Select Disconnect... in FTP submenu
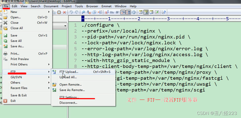 coord(68,103)
